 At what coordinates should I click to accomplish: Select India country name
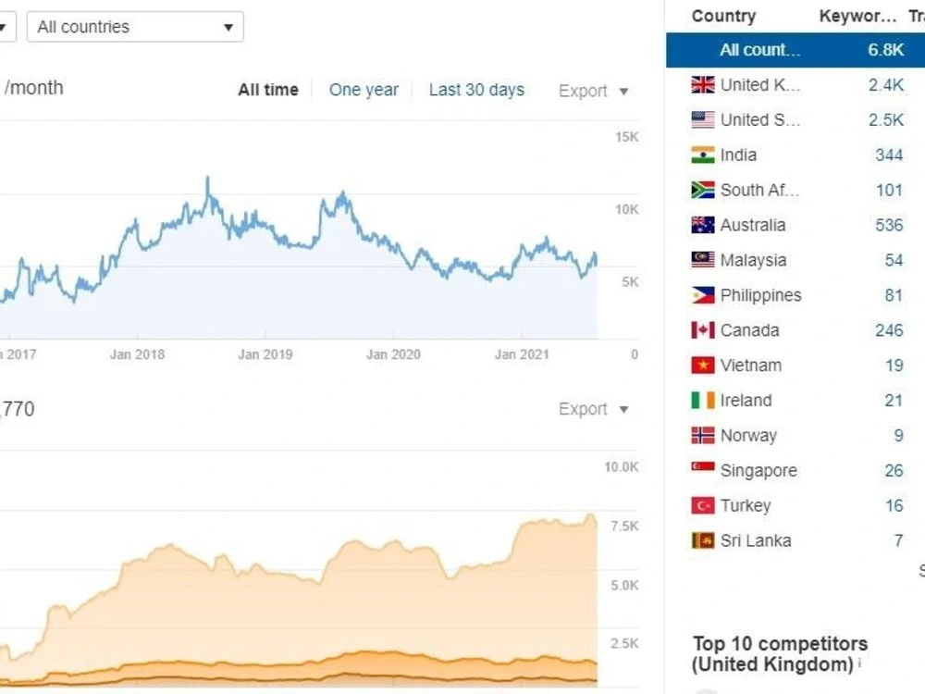pos(738,155)
